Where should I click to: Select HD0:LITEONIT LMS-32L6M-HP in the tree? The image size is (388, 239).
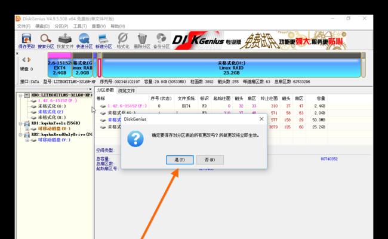(61, 95)
